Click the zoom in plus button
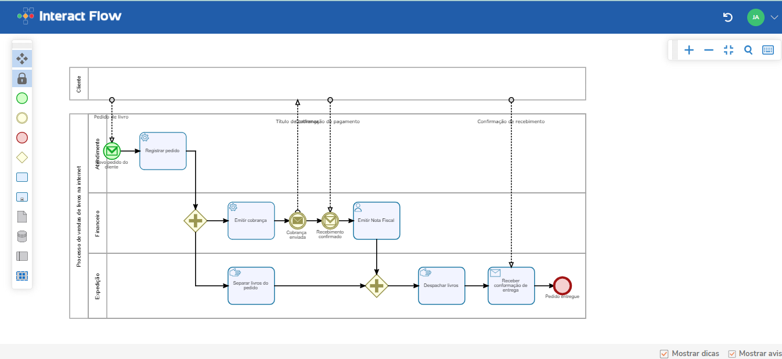782x359 pixels. (689, 50)
